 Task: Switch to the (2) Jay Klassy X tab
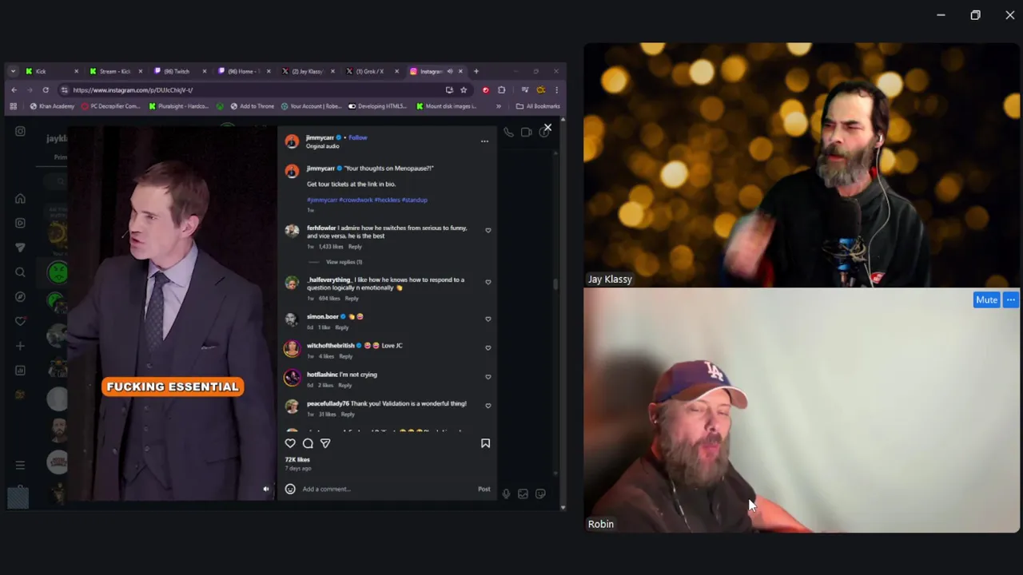point(307,71)
